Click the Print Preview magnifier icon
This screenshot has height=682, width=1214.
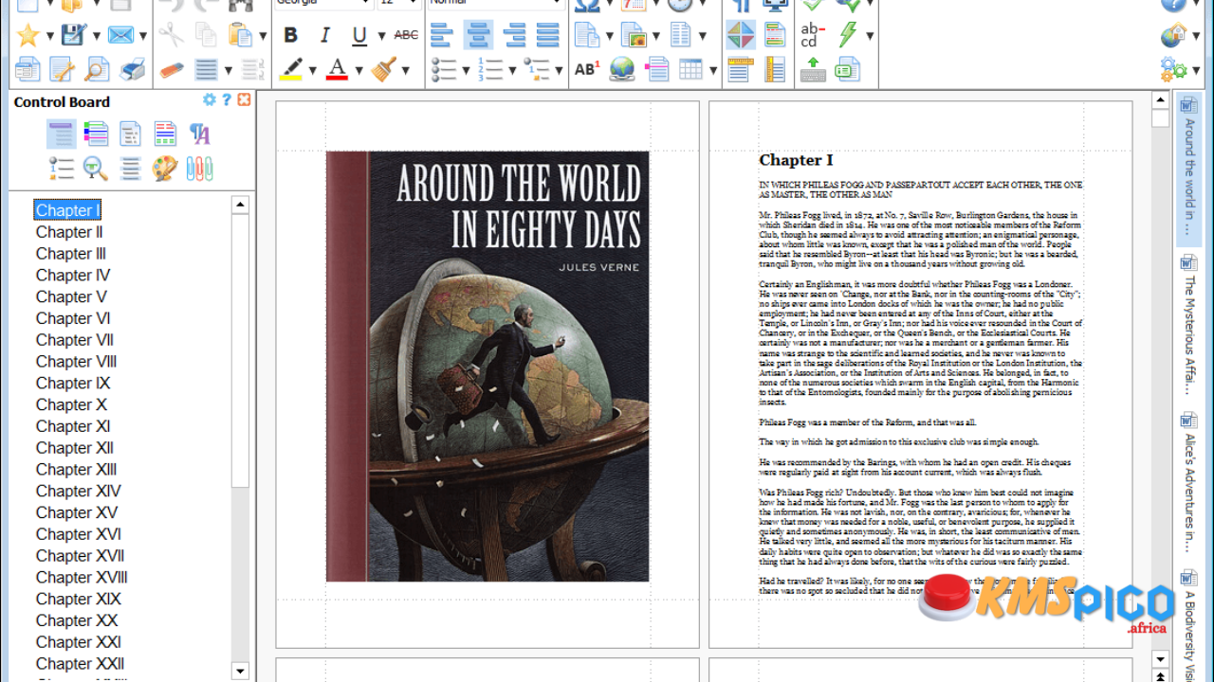[x=97, y=69]
